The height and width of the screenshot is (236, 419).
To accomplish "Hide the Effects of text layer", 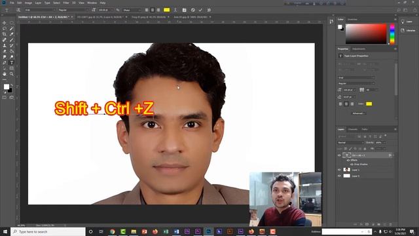I will pos(348,160).
